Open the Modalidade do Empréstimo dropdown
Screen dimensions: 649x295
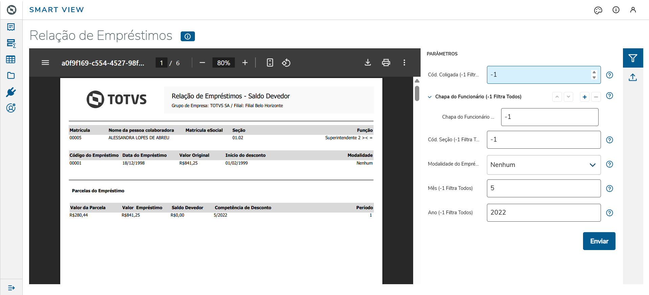pos(543,165)
